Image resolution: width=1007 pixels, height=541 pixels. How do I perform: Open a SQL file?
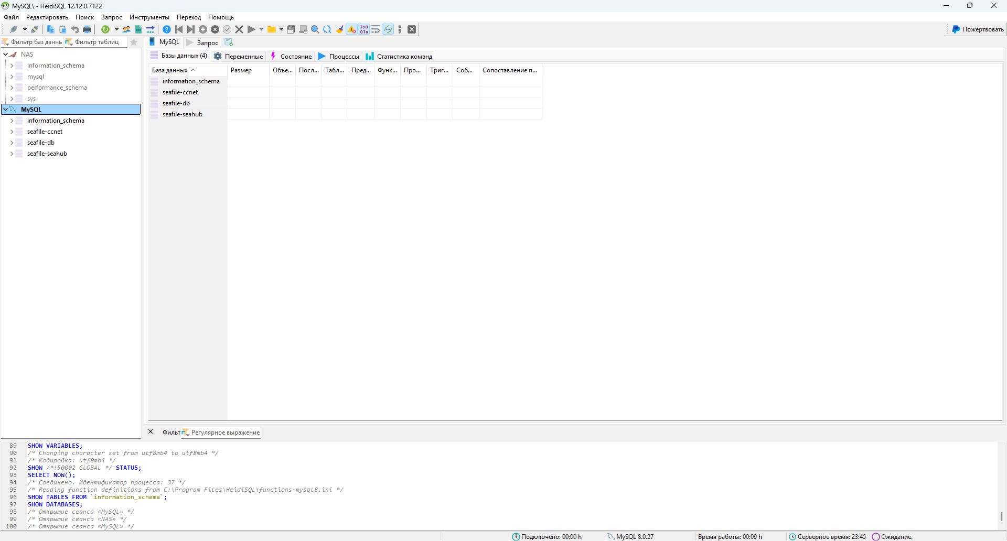pos(272,29)
